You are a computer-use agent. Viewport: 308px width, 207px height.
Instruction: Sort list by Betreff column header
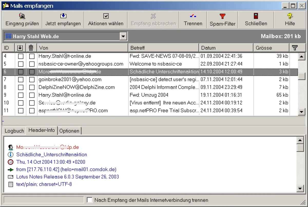tap(163, 48)
